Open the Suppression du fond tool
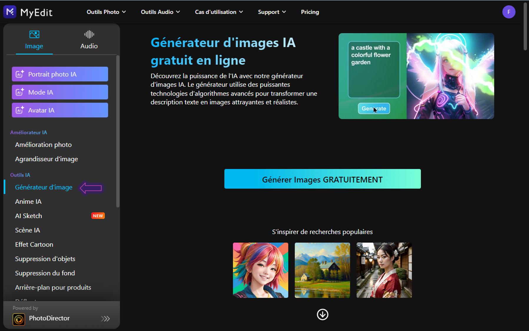Screen dimensions: 529x331 (x=45, y=273)
